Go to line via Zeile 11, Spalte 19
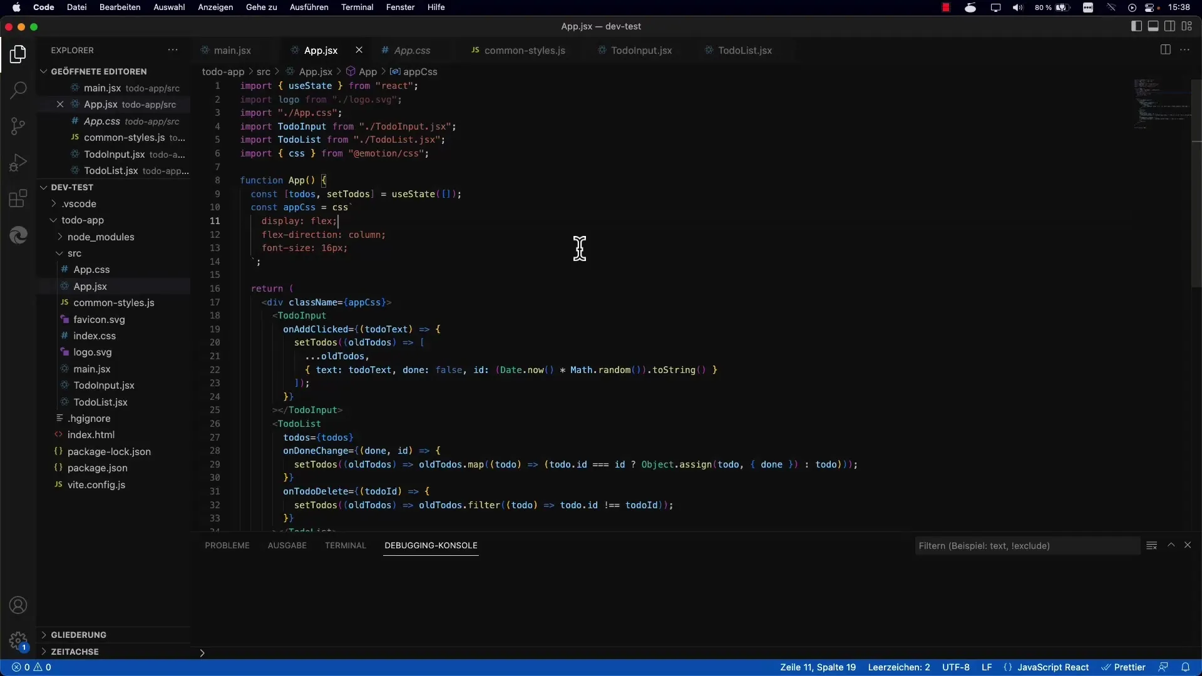This screenshot has width=1202, height=676. tap(818, 667)
